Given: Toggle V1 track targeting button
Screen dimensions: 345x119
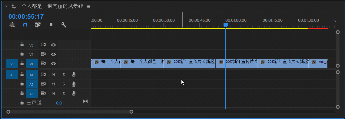Looking at the screenshot, I should point(32,64).
